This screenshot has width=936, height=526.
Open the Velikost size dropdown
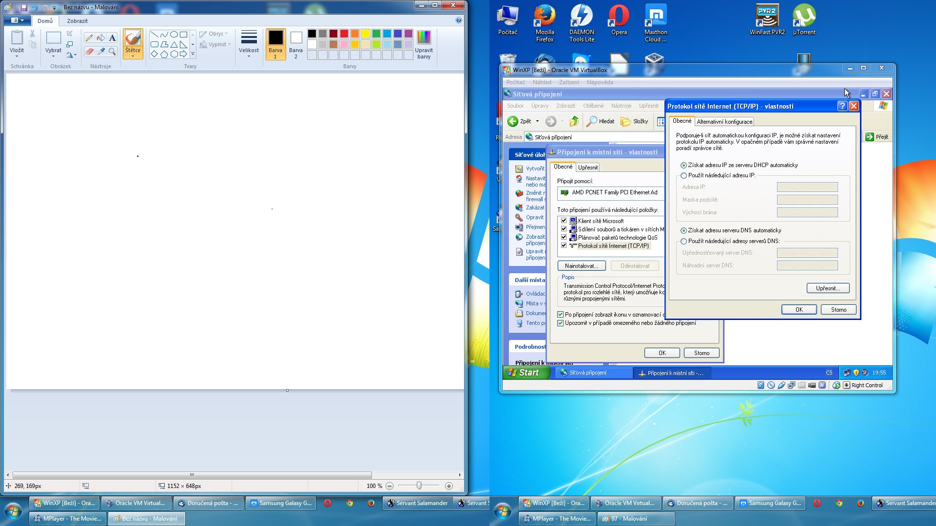pyautogui.click(x=249, y=44)
